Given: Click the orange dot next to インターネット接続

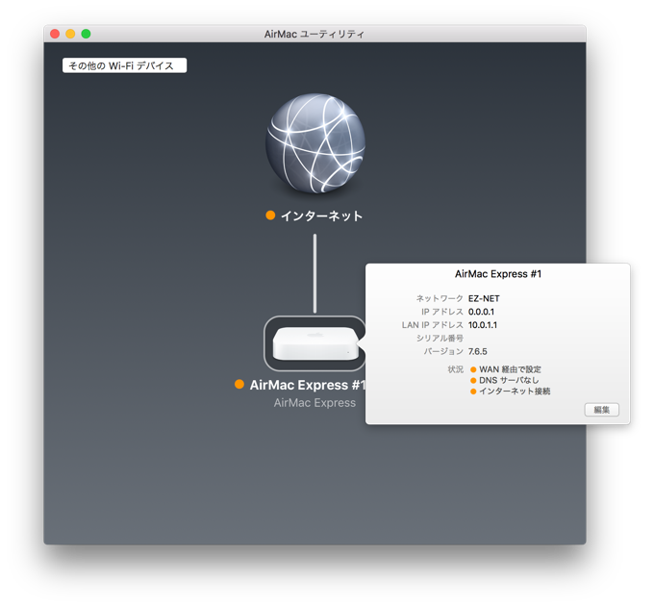Looking at the screenshot, I should [473, 392].
